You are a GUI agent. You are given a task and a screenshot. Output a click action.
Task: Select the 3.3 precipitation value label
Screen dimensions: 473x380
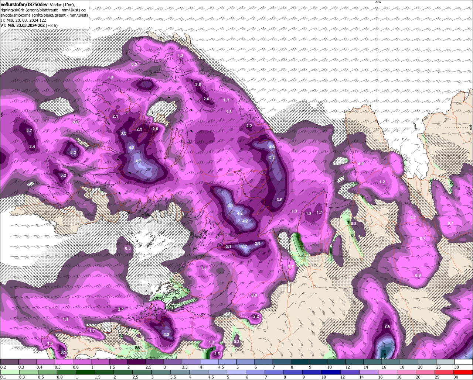tap(73, 152)
